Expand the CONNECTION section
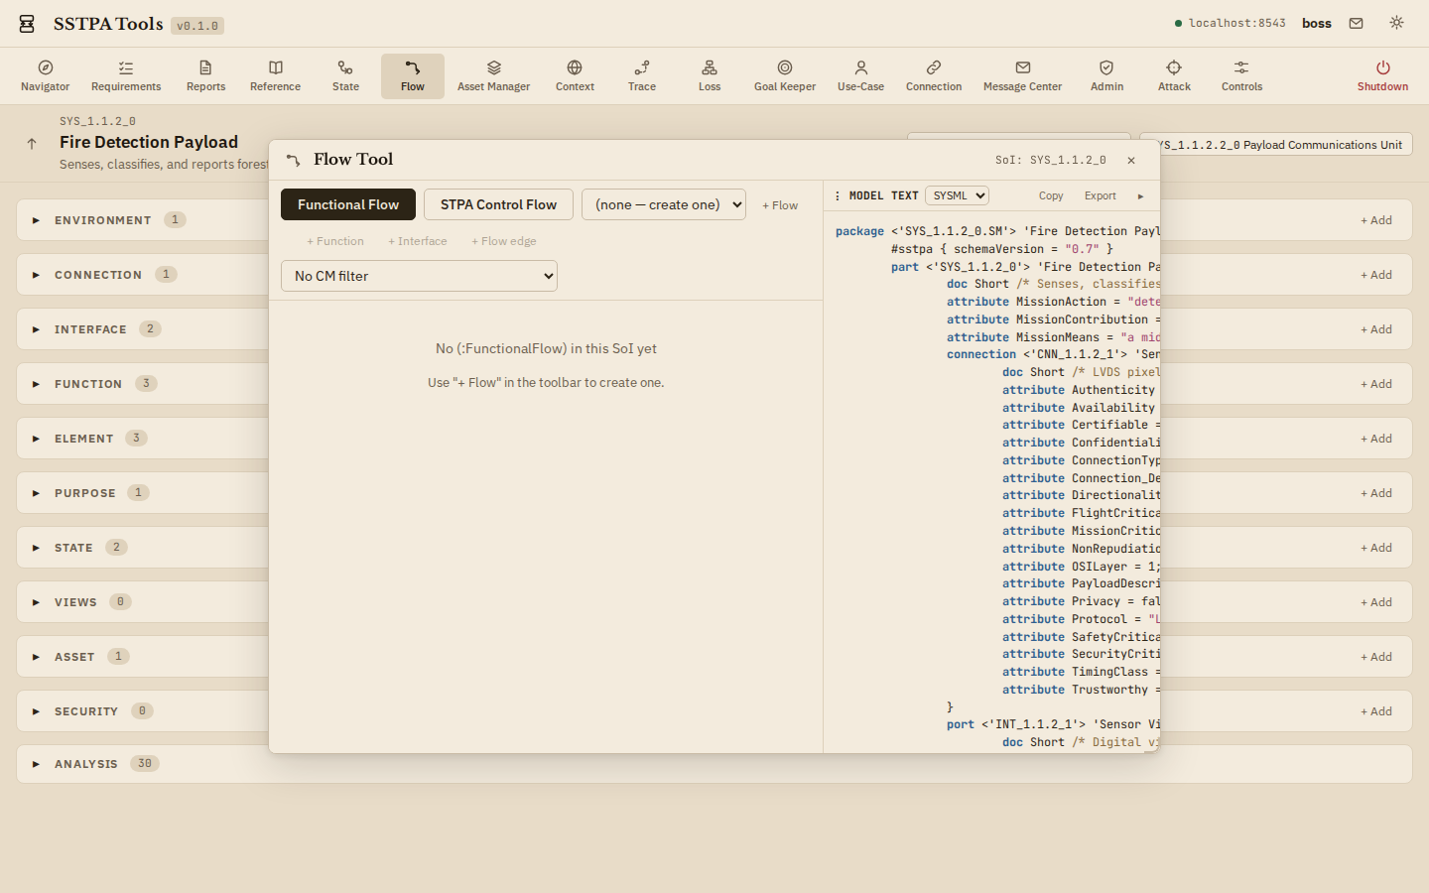 click(x=36, y=275)
